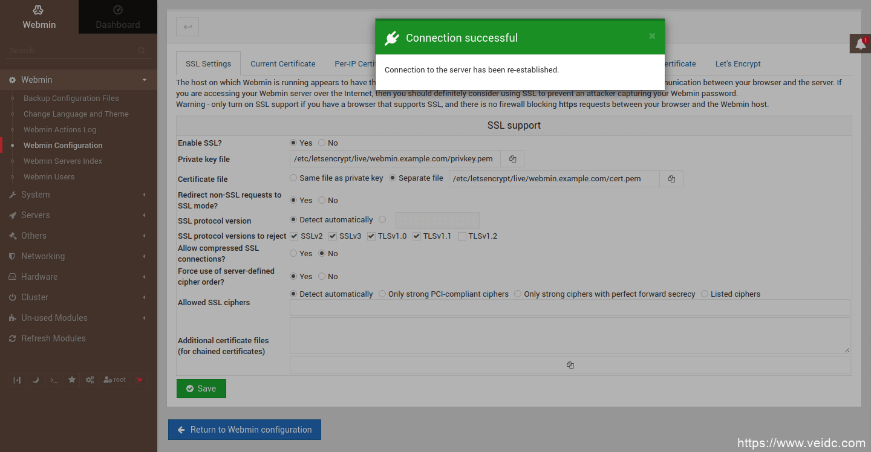Expand the Servers sidebar section
871x452 pixels.
point(36,215)
